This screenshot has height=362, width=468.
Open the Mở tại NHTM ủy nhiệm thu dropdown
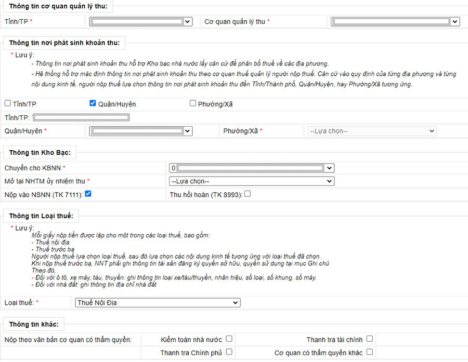pos(252,181)
